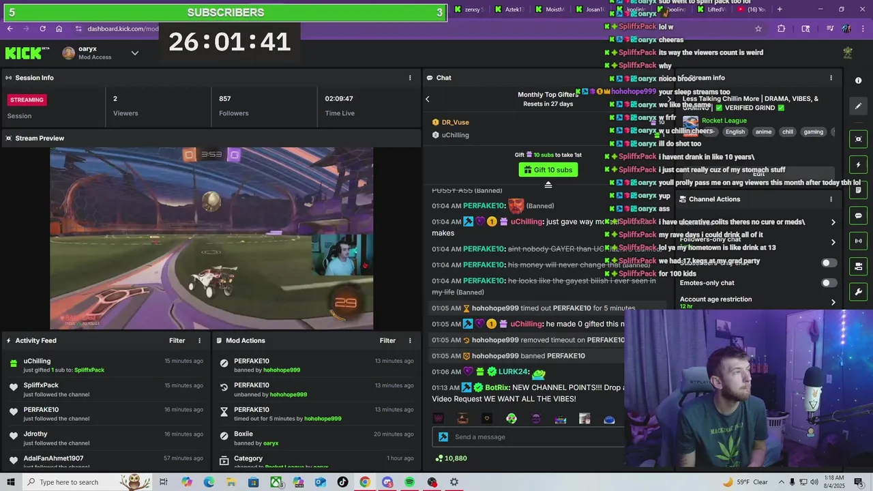Viewport: 873px width, 491px height.
Task: Switch to LiftedV browser tab
Action: (x=713, y=10)
